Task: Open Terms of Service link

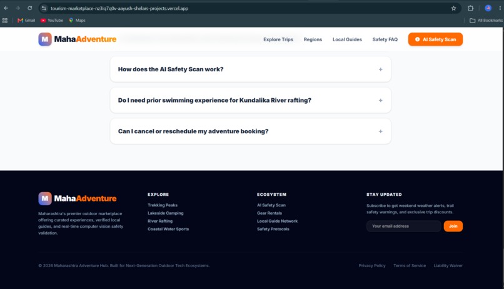Action: [409, 265]
